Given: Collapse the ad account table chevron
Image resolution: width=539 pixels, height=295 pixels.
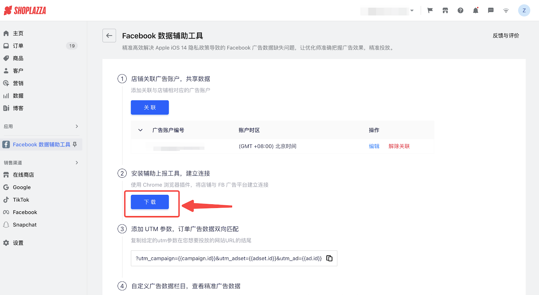Looking at the screenshot, I should pyautogui.click(x=140, y=130).
